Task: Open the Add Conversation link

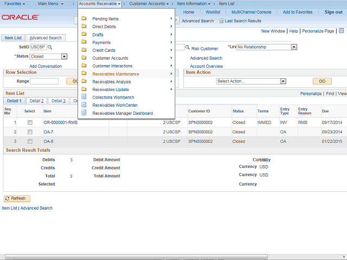Action: 46,66
